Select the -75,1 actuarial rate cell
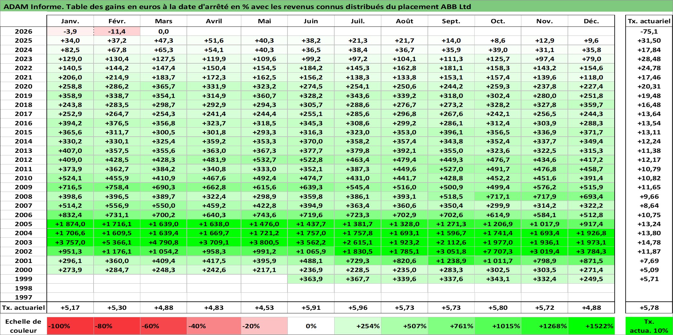Image resolution: width=673 pixels, height=335 pixels. click(x=649, y=31)
